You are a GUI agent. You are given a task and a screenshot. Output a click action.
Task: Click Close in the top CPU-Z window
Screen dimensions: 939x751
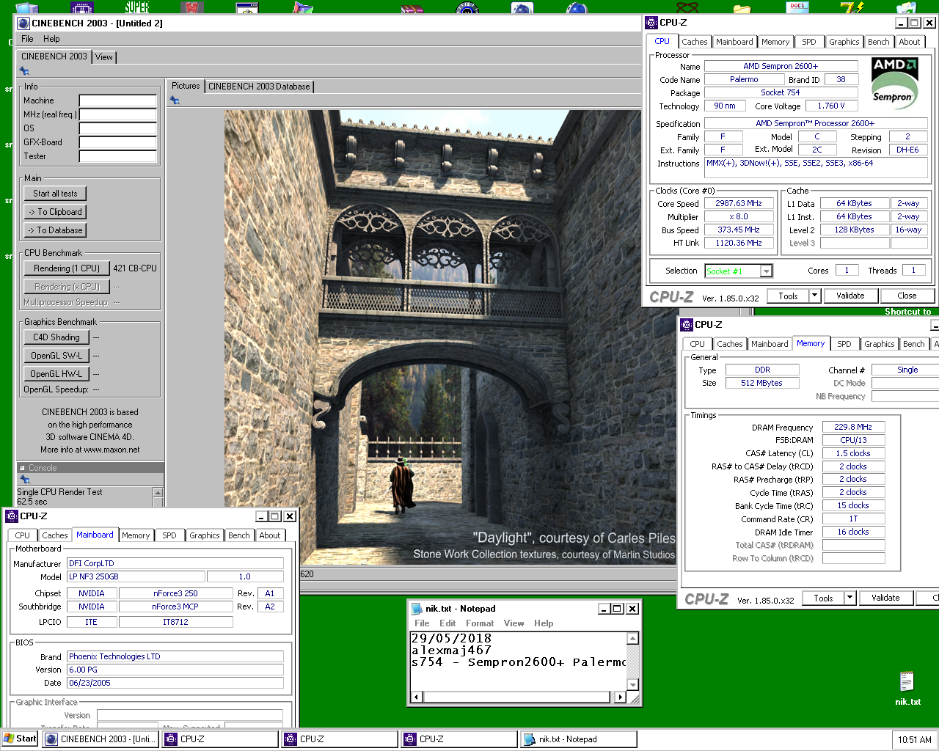tap(907, 296)
